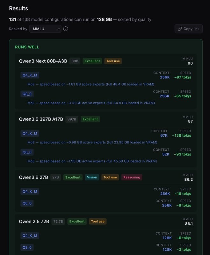This screenshot has height=255, width=210.
Task: Click the Copy link button
Action: click(189, 29)
